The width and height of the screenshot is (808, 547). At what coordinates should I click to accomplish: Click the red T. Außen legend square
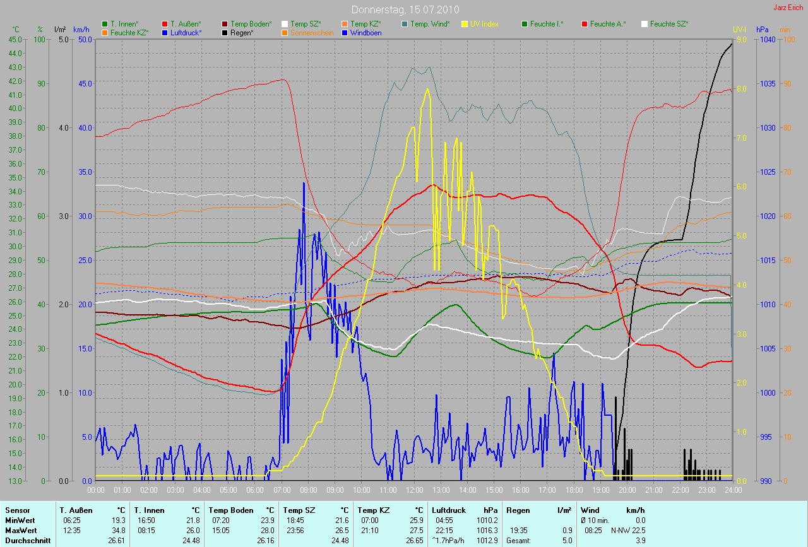click(x=165, y=24)
